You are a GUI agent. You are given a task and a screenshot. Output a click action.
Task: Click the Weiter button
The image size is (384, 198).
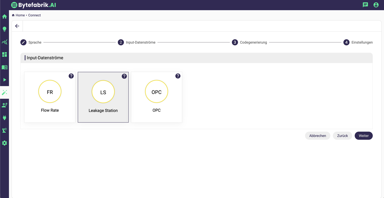coord(364,136)
